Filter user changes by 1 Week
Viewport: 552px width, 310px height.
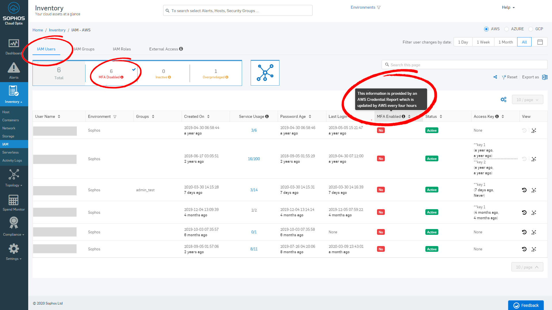pos(483,42)
